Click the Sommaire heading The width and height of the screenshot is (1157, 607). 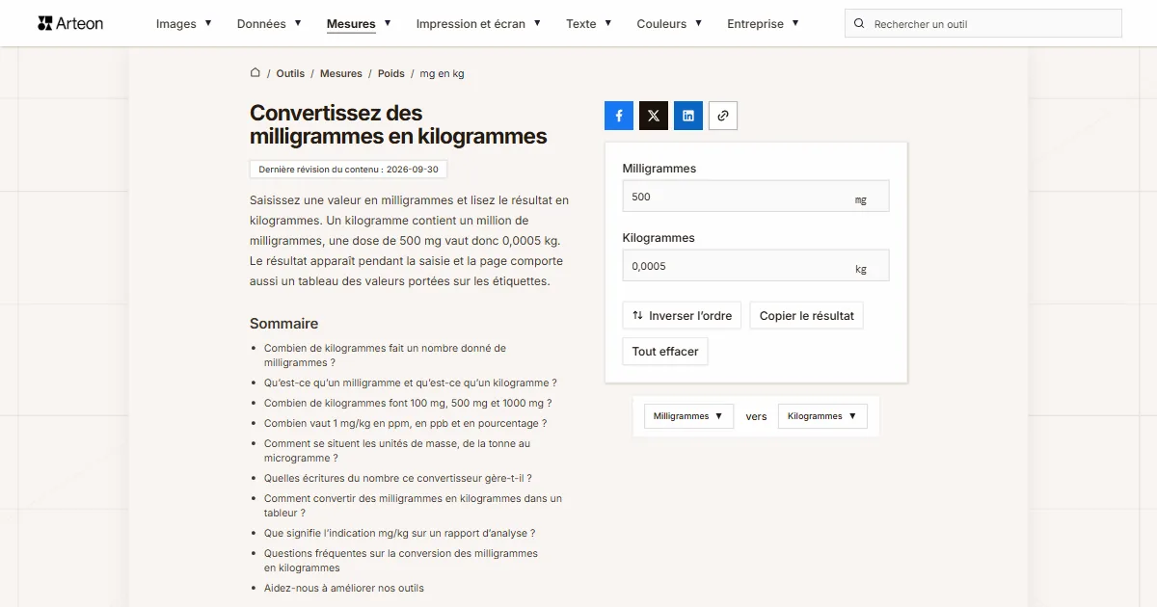click(x=283, y=324)
